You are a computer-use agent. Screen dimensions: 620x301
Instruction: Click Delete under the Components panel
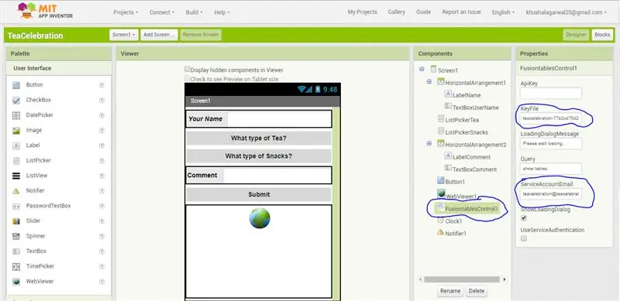point(477,291)
